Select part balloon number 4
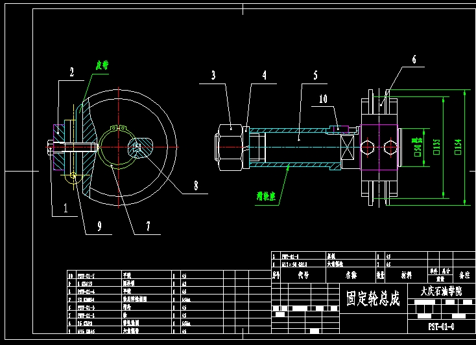 point(264,75)
